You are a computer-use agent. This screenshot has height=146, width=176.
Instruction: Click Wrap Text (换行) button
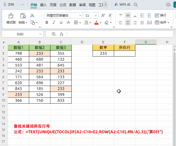(x=161, y=15)
